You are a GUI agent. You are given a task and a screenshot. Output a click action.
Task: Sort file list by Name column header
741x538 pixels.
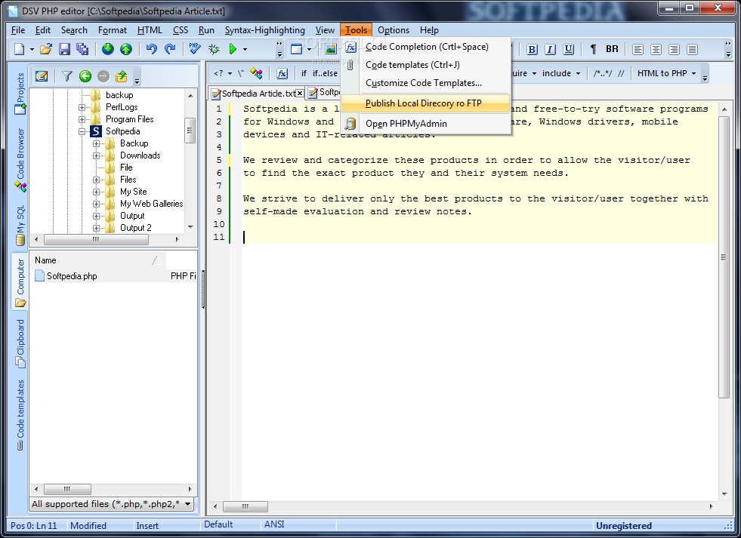pyautogui.click(x=98, y=260)
